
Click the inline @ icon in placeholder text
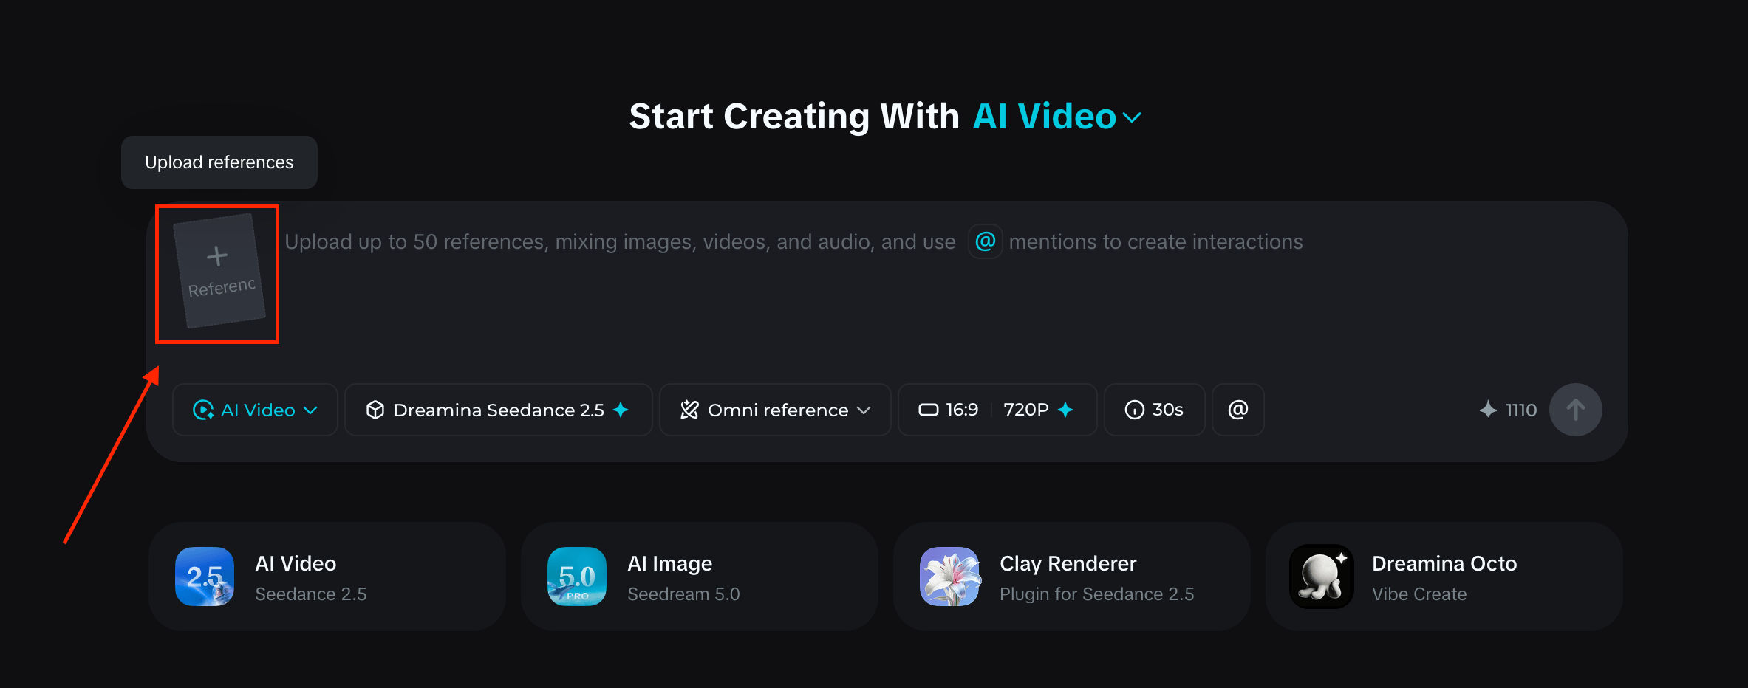[986, 241]
